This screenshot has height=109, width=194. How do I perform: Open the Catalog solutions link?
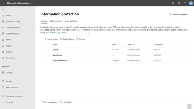click(x=9, y=73)
